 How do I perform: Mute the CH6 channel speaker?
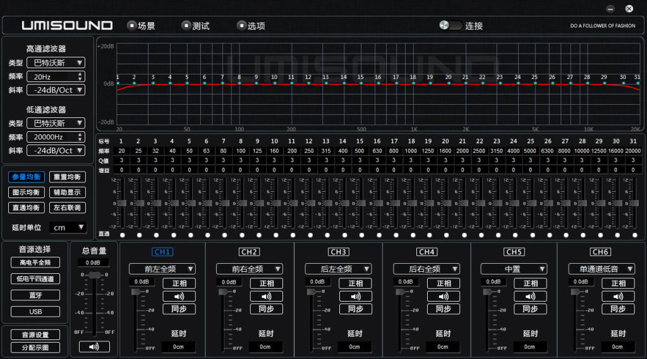618,297
